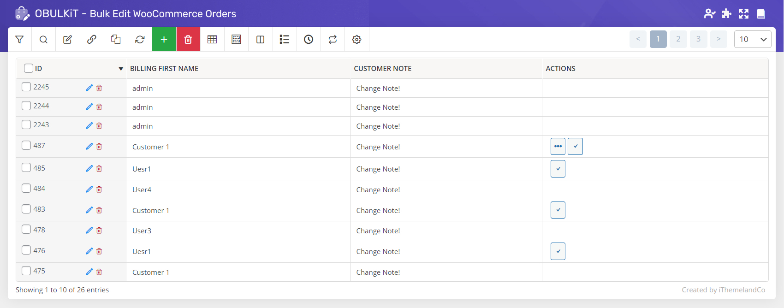Select the checkbox for order 478

pos(26,230)
